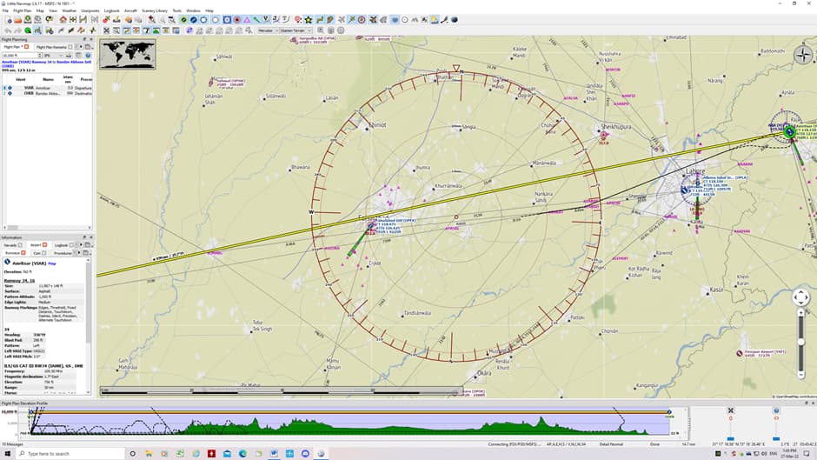Viewport: 817px width, 460px height.
Task: Open the Flight Plan menu
Action: pos(22,10)
